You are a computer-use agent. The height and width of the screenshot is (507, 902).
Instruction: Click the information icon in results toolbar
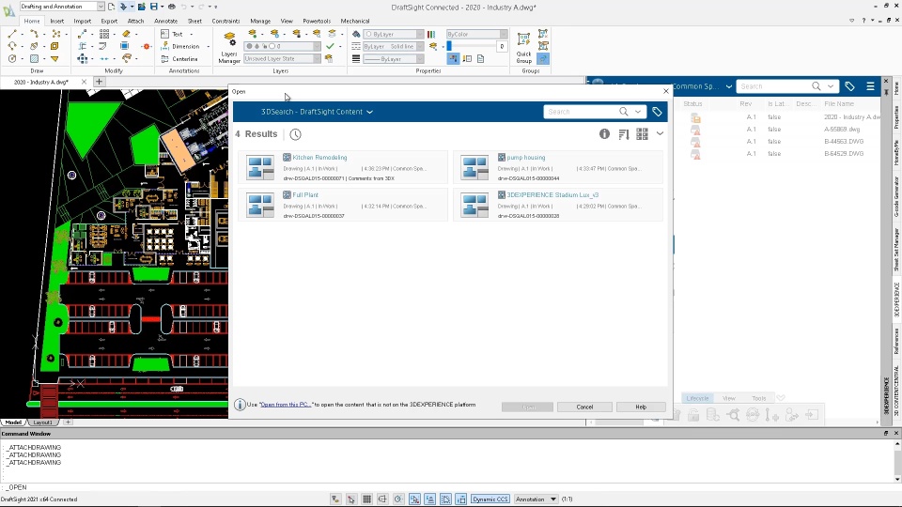click(604, 134)
